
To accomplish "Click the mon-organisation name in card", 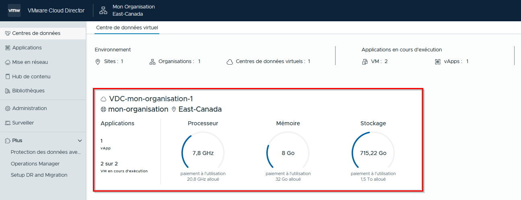I will click(138, 109).
